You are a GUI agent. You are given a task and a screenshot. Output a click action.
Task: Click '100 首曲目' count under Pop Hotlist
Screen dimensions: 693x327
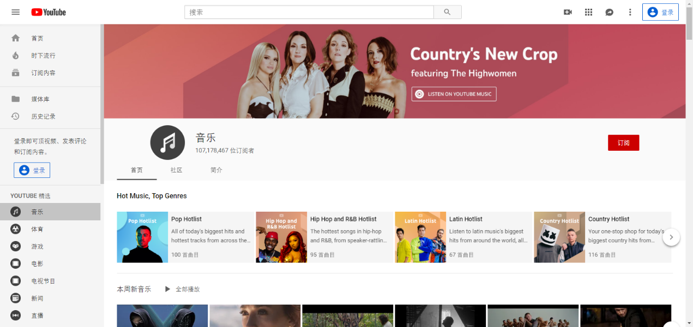pos(184,255)
